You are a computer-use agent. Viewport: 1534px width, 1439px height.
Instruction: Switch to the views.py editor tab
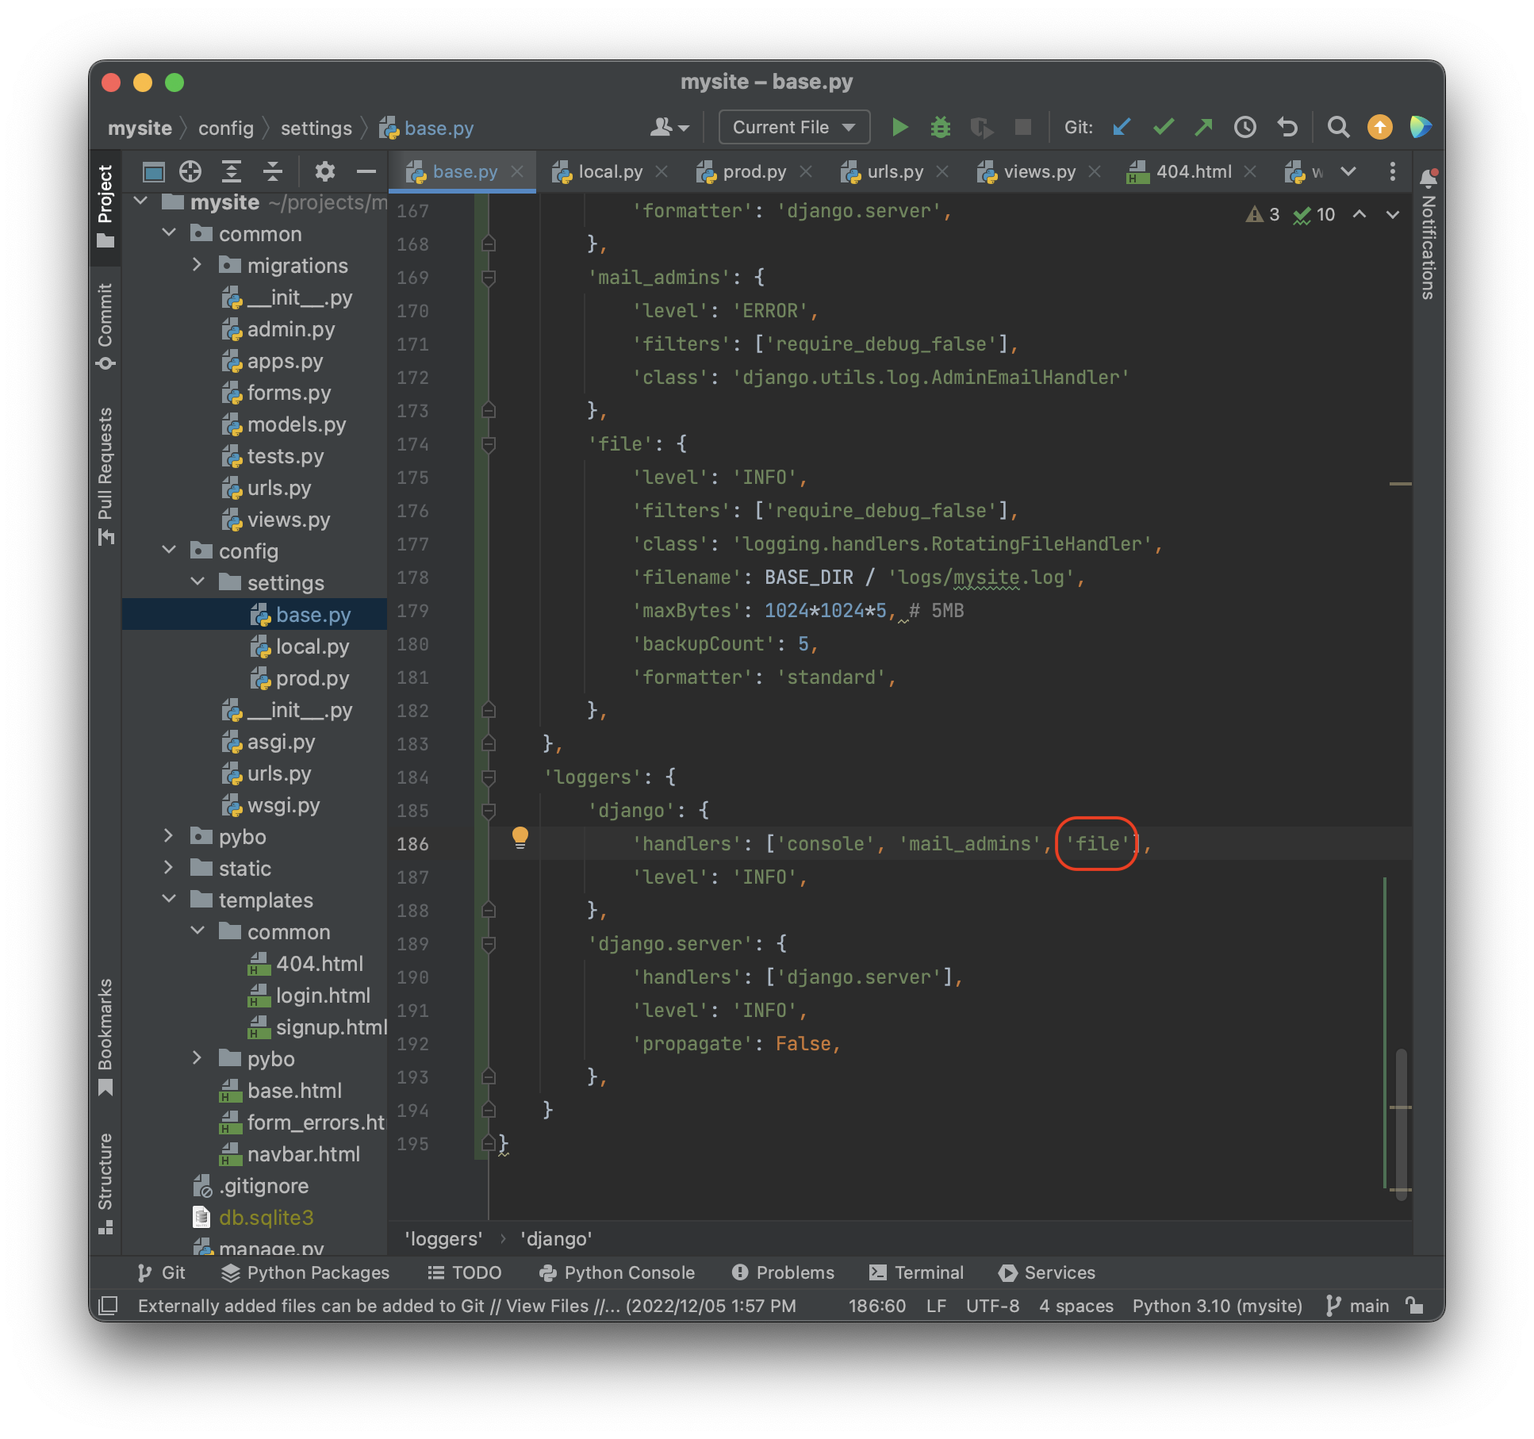coord(1038,171)
